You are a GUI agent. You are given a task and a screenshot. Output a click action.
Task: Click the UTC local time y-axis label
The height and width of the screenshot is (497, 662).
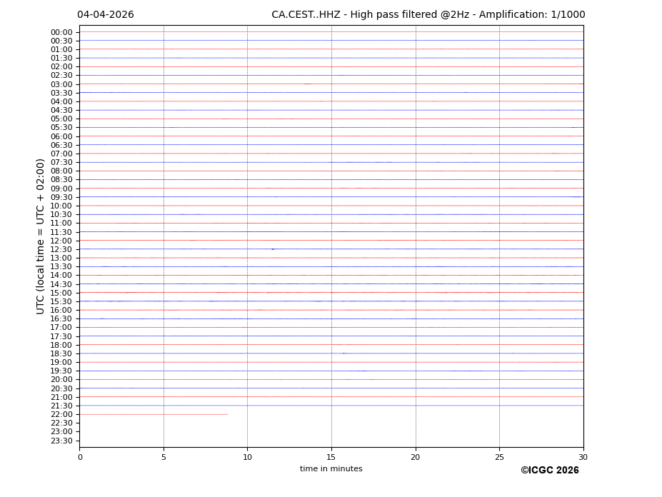tap(41, 236)
